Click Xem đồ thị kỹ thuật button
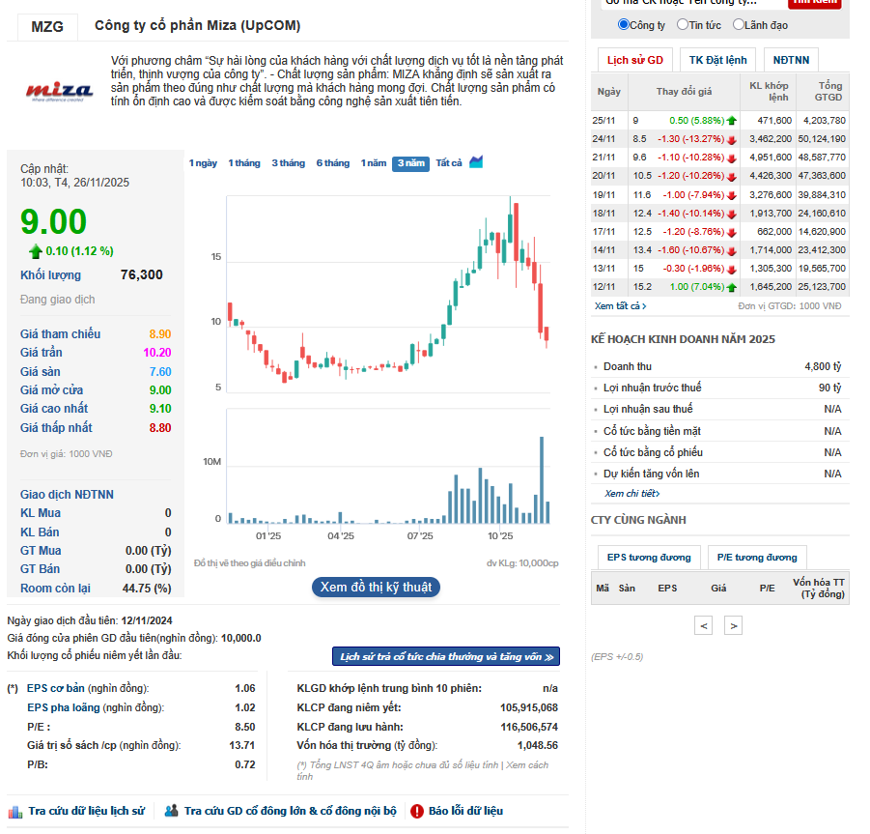Viewport: 870px width, 834px height. [376, 587]
